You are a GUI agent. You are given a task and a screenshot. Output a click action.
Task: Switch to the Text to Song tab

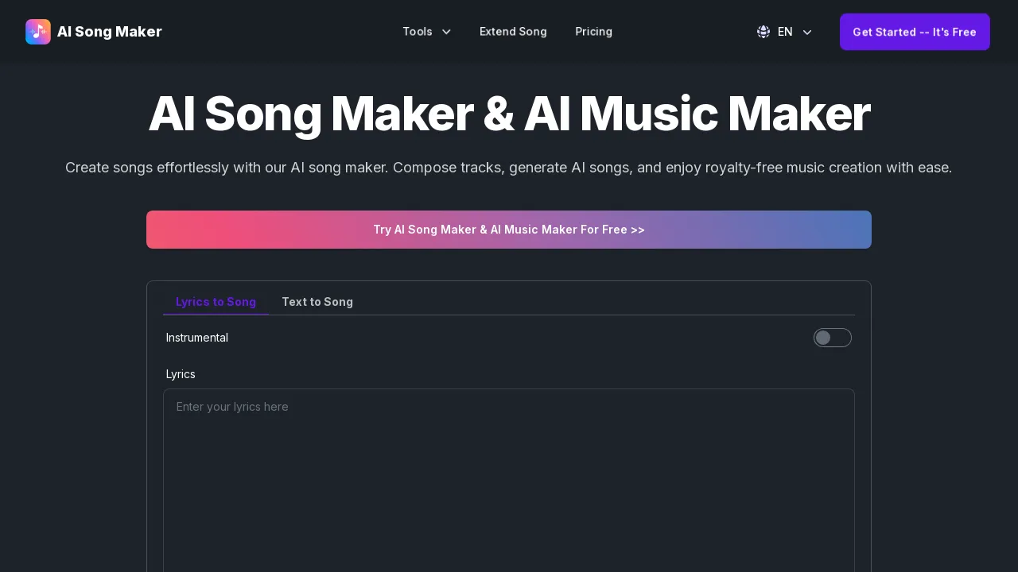tap(317, 302)
